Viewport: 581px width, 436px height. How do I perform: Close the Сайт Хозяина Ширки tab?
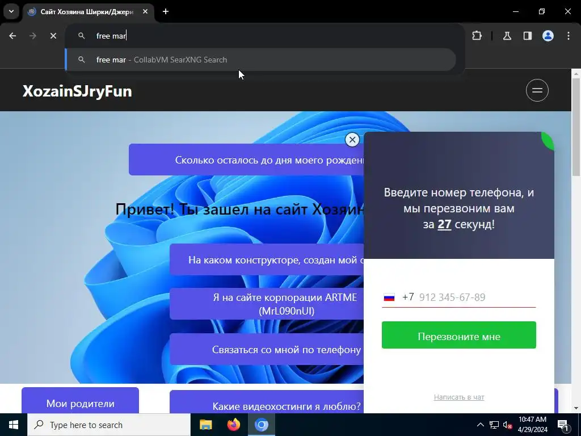pyautogui.click(x=145, y=11)
